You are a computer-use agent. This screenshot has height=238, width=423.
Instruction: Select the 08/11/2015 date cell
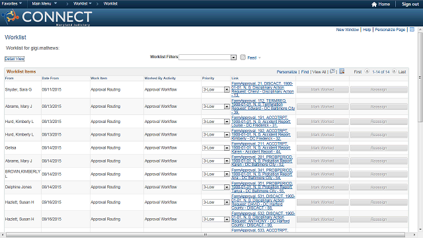click(52, 90)
